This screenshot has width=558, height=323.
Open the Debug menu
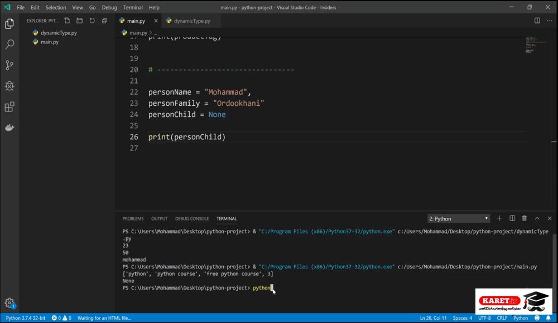[x=109, y=7]
